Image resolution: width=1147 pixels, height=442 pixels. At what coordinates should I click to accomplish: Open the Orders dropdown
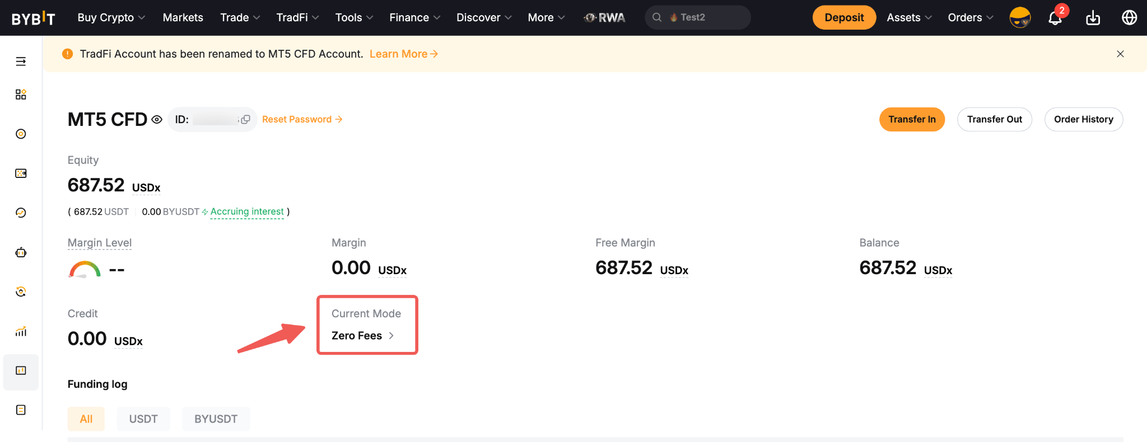pyautogui.click(x=971, y=17)
